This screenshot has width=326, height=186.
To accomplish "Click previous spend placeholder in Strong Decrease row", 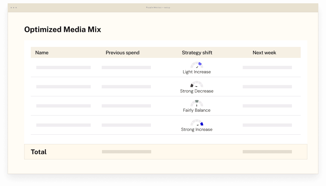I will (x=126, y=87).
